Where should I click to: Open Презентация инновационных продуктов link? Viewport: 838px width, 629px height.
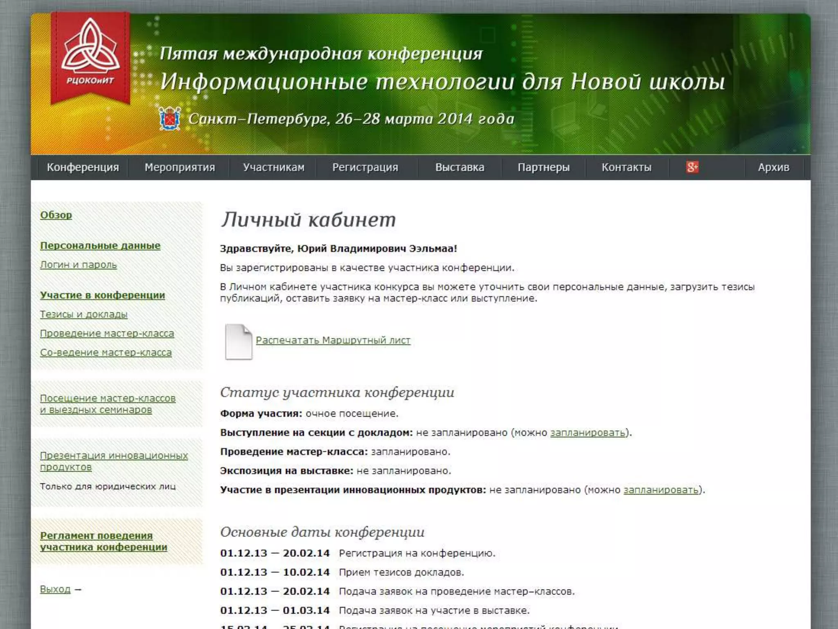point(114,462)
